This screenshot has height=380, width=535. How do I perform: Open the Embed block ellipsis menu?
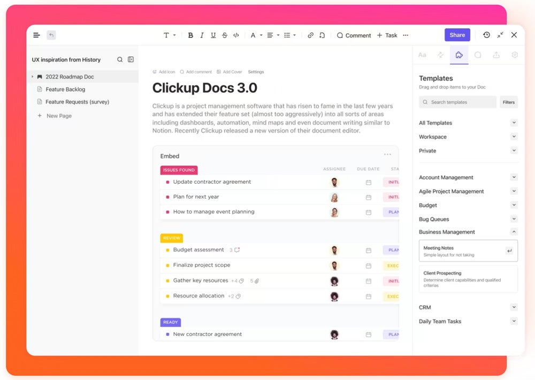(387, 154)
